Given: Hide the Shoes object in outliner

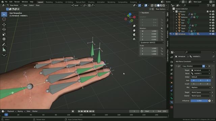Looking at the screenshot, I should [x=210, y=26].
